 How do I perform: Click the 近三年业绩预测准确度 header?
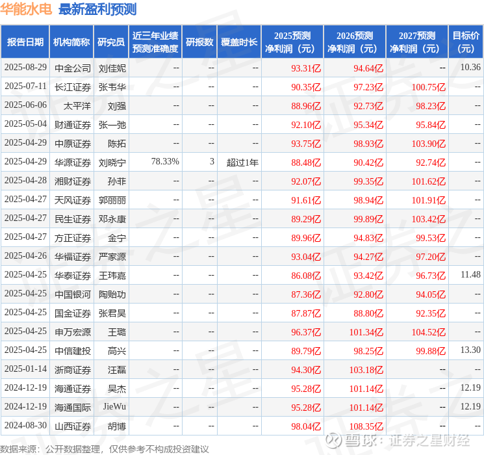(155, 42)
